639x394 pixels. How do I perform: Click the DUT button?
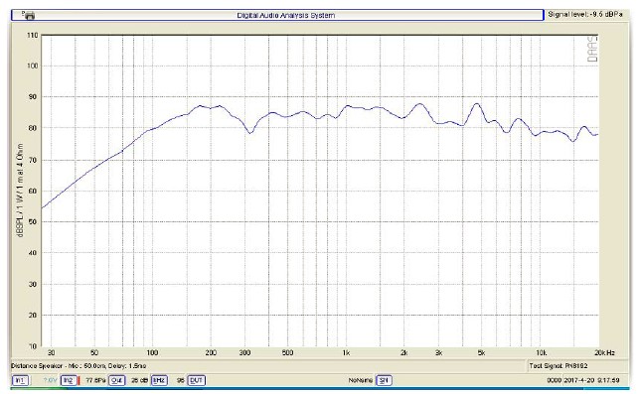(x=196, y=380)
